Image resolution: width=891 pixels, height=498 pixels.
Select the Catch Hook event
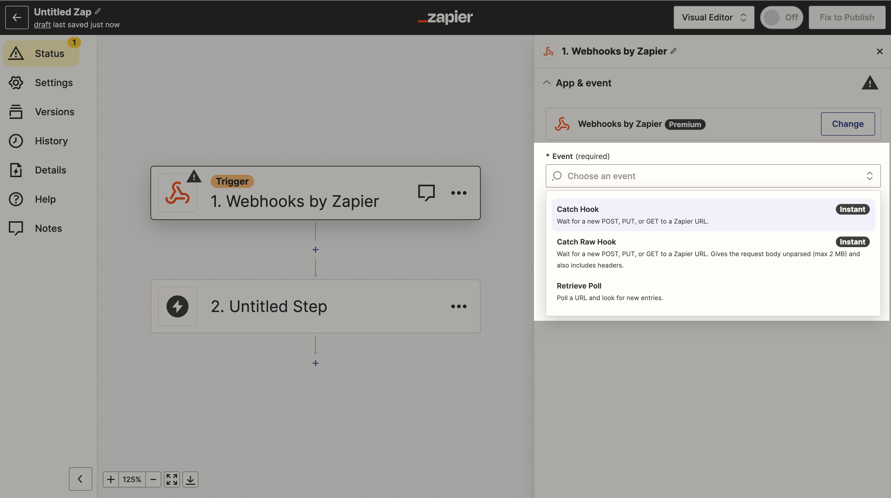(713, 215)
